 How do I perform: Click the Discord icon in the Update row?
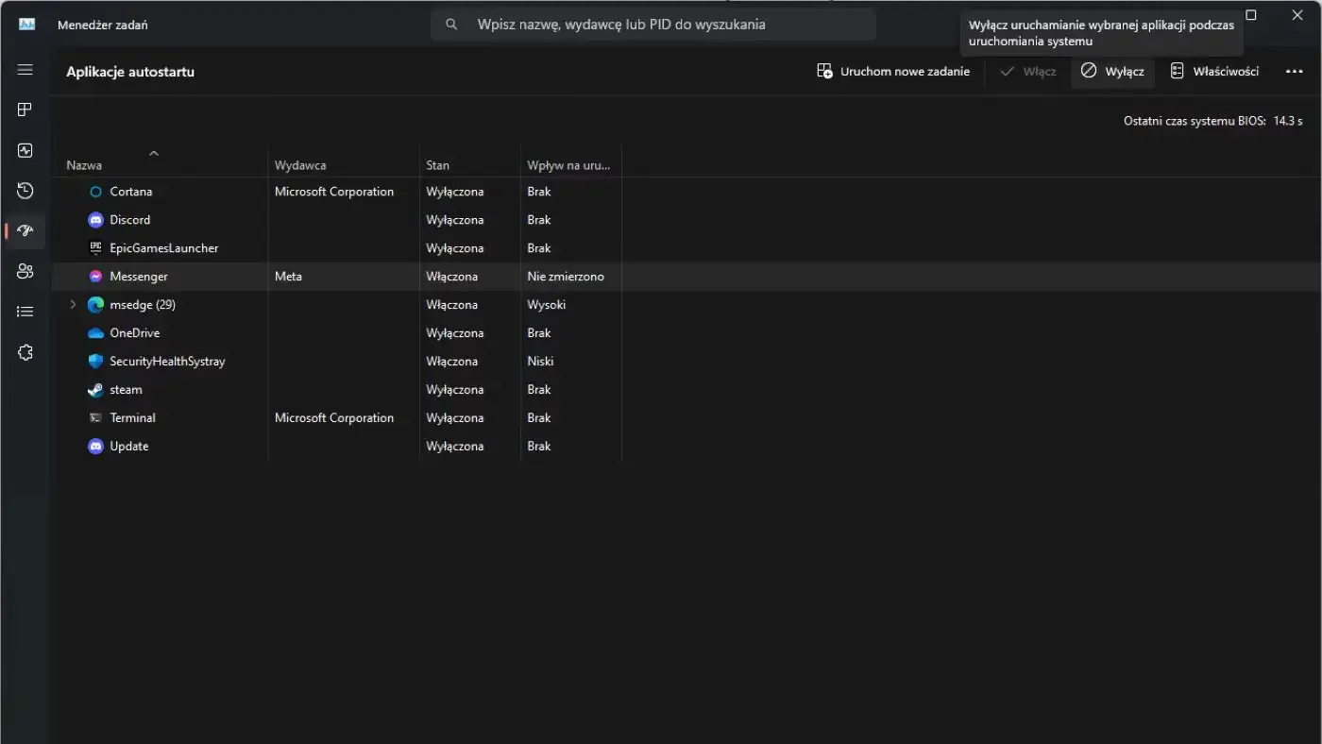click(95, 447)
